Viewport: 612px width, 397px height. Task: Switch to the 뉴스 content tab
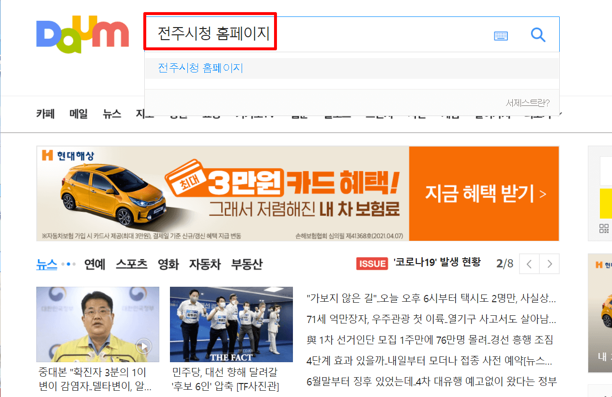[x=47, y=265]
